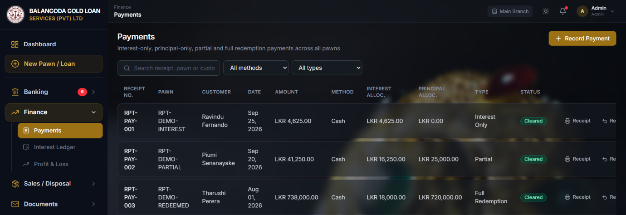The width and height of the screenshot is (626, 215).
Task: Select Payments in Finance submenu
Action: tap(60, 131)
